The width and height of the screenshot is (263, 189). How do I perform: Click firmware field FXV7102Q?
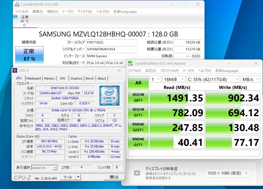[111, 42]
